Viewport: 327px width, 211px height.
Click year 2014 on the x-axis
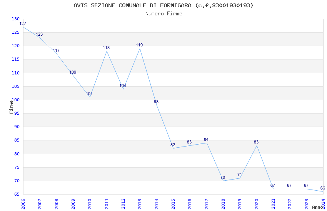tap(157, 204)
